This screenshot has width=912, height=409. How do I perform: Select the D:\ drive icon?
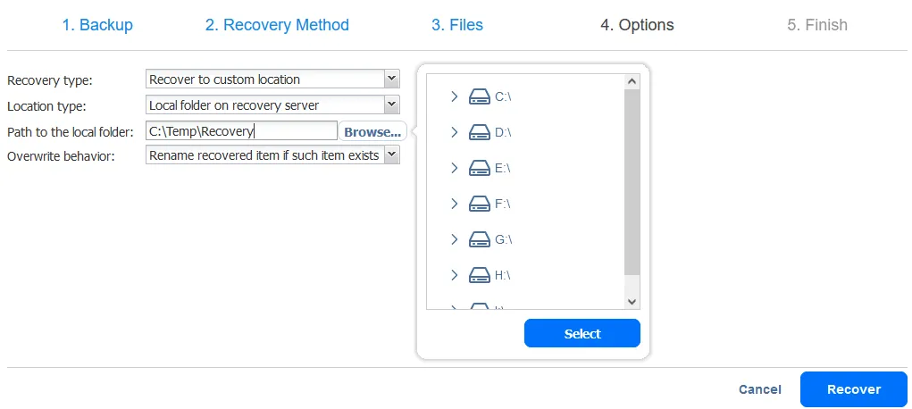480,132
